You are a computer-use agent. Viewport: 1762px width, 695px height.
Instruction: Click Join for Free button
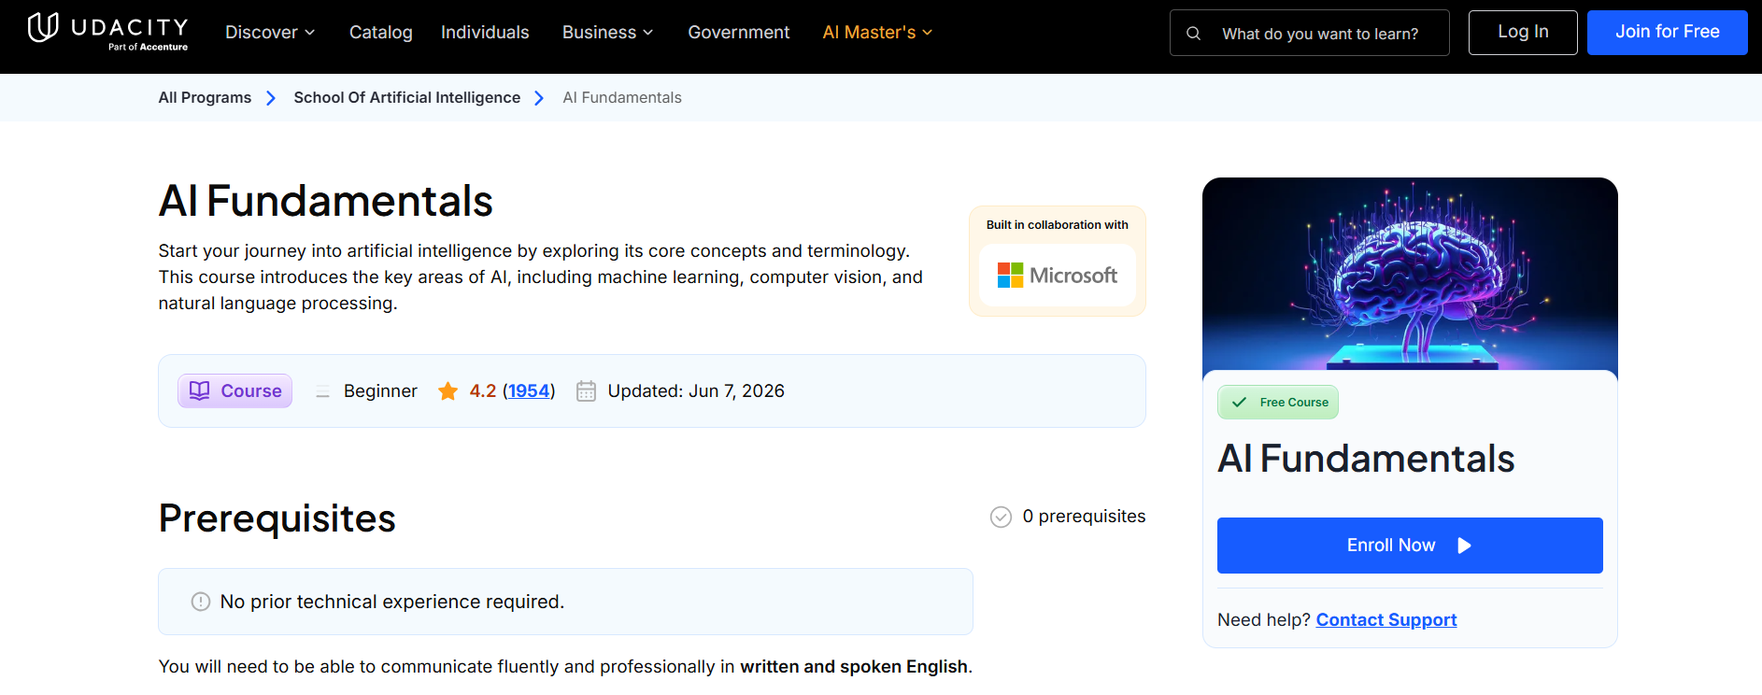click(1668, 33)
